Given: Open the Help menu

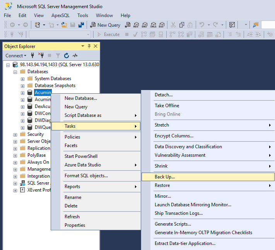Looking at the screenshot, I should click(x=125, y=15).
